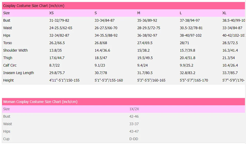
Task: Select the D-DD cup value
Action: [x=134, y=139]
